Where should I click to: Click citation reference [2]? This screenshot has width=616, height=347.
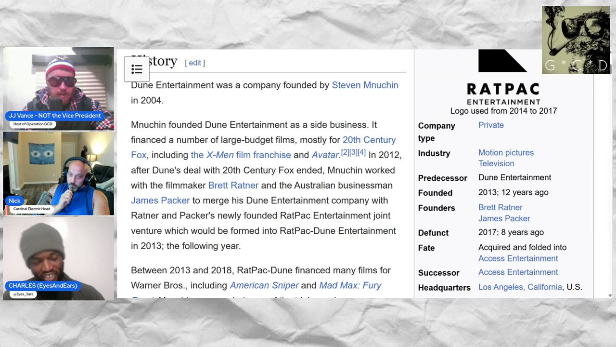(x=345, y=152)
